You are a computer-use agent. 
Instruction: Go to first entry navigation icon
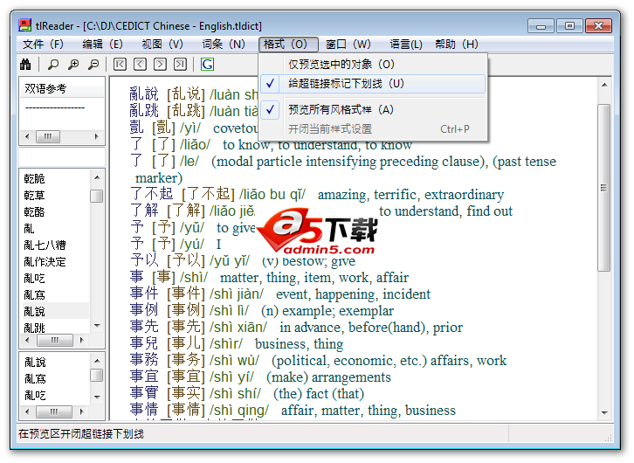coord(120,64)
